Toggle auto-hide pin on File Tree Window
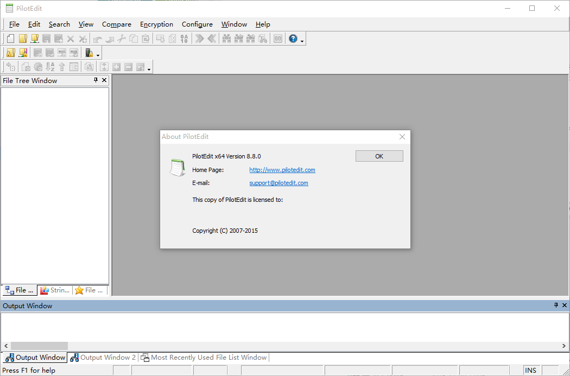This screenshot has width=570, height=376. (96, 80)
